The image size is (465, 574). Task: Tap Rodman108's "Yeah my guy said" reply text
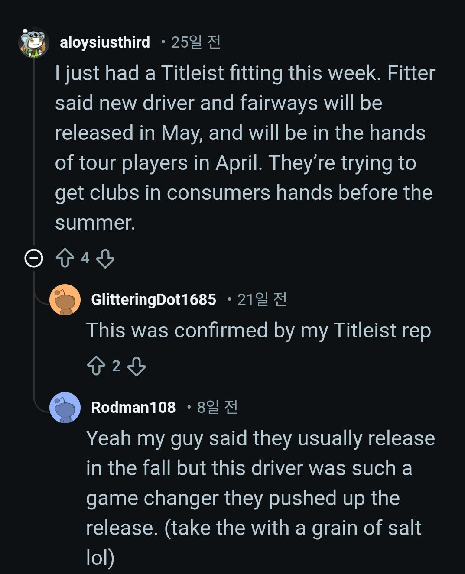click(259, 497)
